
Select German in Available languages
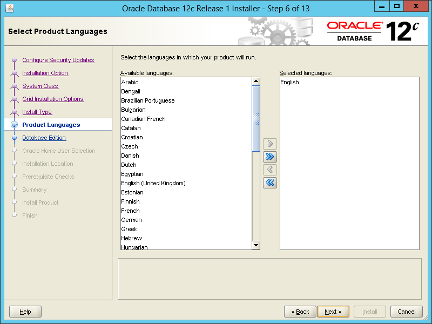(186, 220)
